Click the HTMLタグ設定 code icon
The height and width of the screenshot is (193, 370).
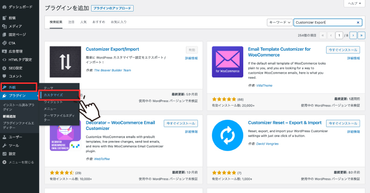(4, 60)
